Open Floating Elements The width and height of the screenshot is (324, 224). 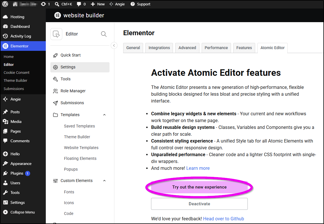(80, 159)
